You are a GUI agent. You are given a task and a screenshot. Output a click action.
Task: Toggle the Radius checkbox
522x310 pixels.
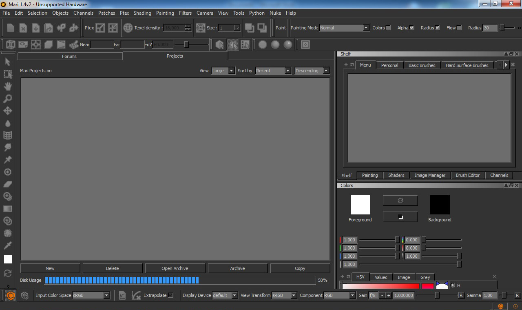pyautogui.click(x=438, y=28)
